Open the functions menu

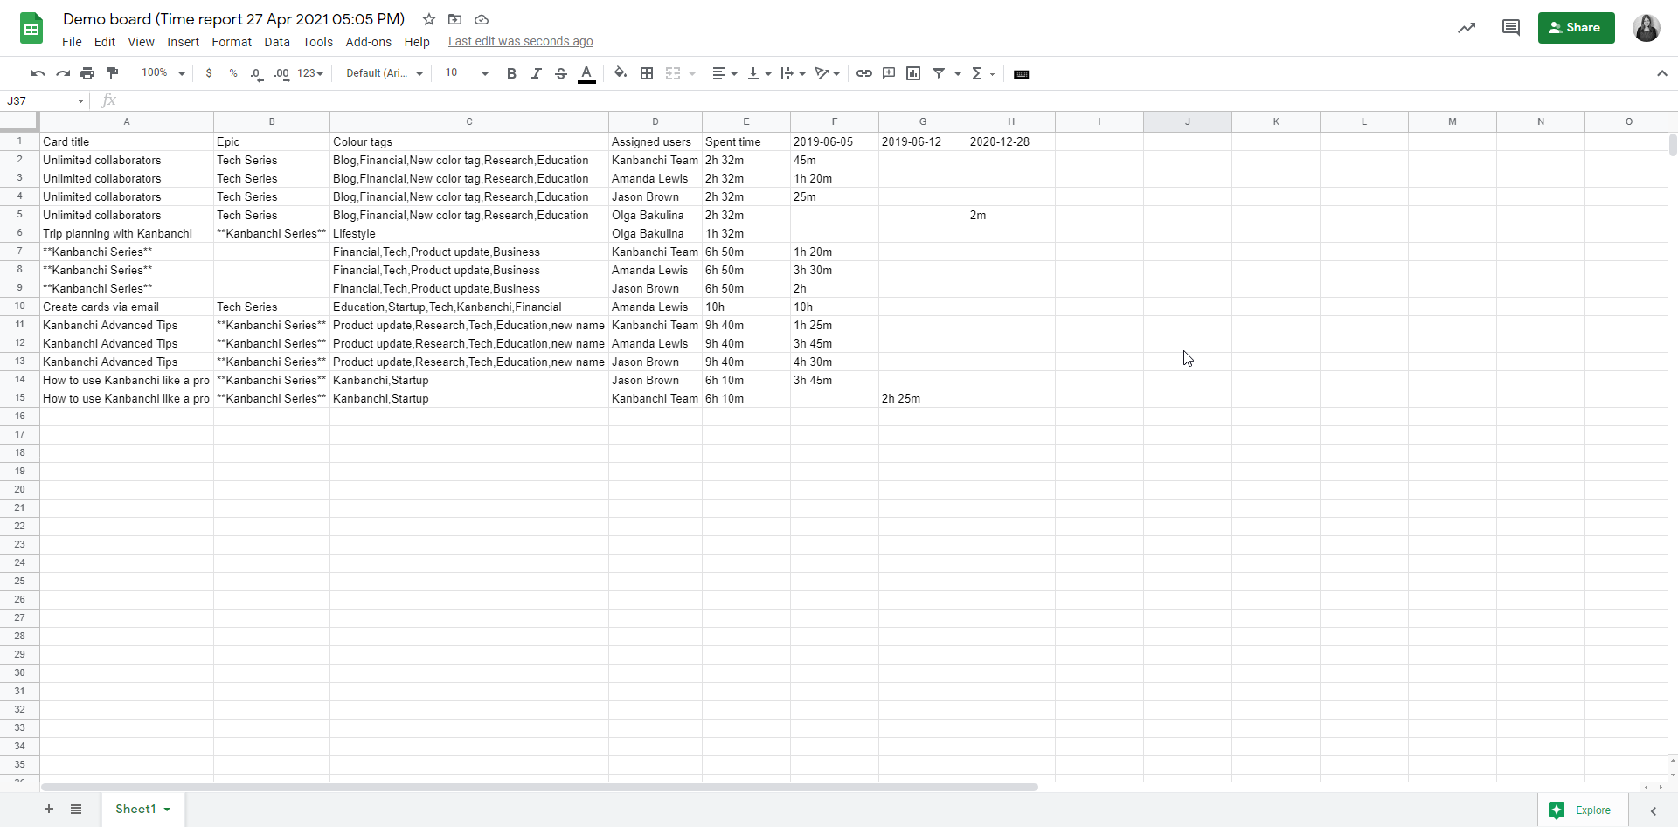pyautogui.click(x=982, y=73)
